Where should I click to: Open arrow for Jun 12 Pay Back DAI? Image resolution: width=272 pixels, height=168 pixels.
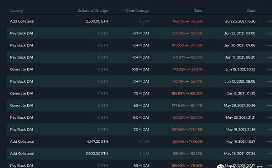(269, 81)
